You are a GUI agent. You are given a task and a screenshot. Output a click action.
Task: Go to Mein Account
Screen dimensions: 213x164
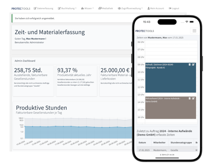click(156, 8)
